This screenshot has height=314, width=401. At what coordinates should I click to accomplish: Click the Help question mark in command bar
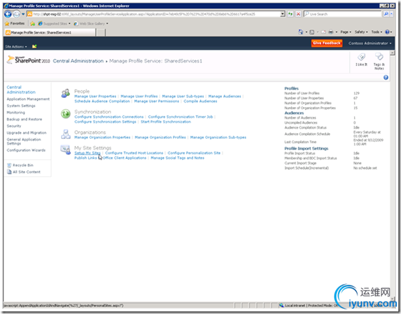click(x=387, y=32)
